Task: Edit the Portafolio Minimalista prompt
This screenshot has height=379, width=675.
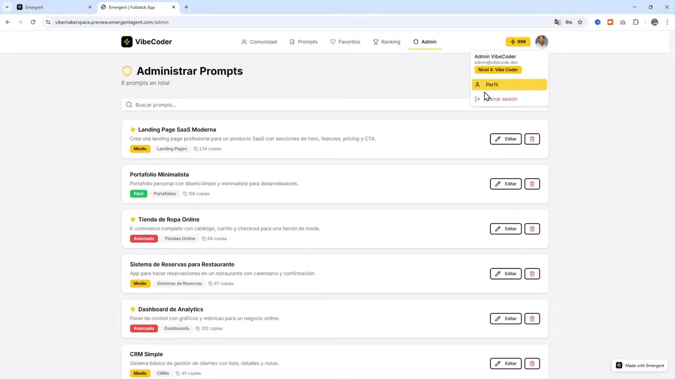Action: pyautogui.click(x=506, y=184)
